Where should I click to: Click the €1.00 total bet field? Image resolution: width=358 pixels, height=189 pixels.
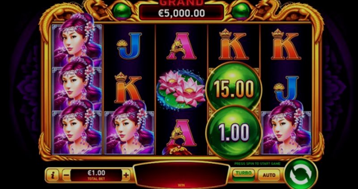(x=96, y=175)
